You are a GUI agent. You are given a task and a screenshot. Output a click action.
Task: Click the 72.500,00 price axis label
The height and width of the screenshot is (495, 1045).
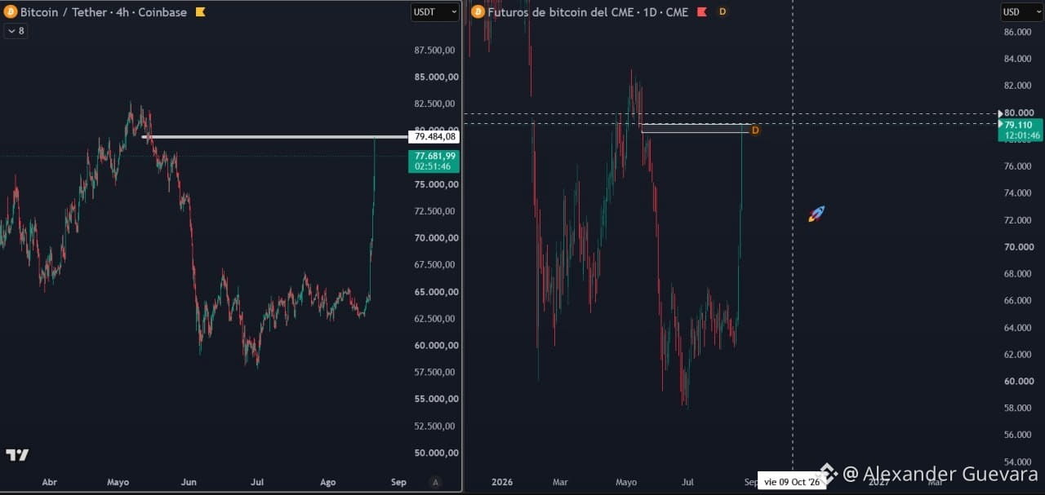tap(436, 211)
